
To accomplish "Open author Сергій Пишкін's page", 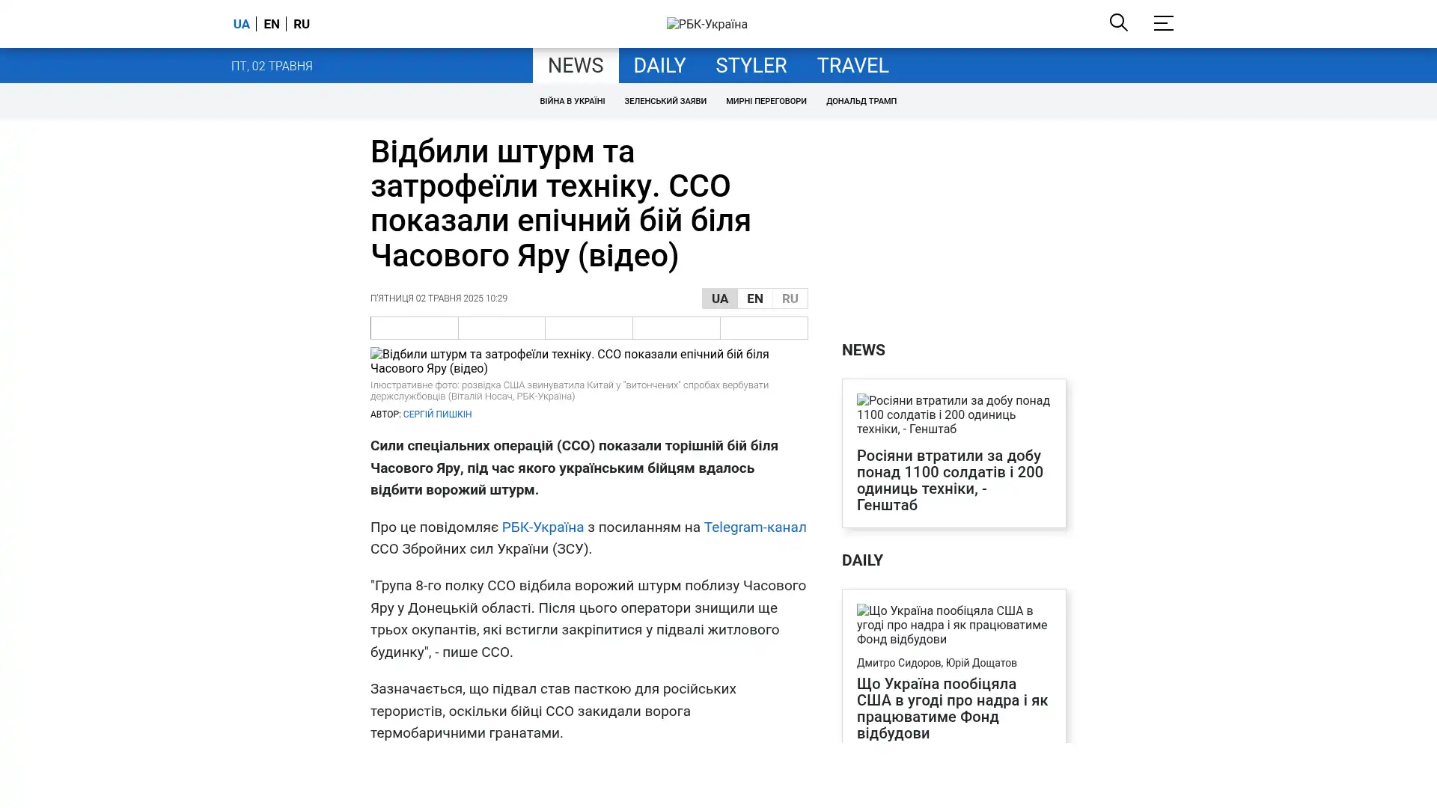I will pos(437,414).
